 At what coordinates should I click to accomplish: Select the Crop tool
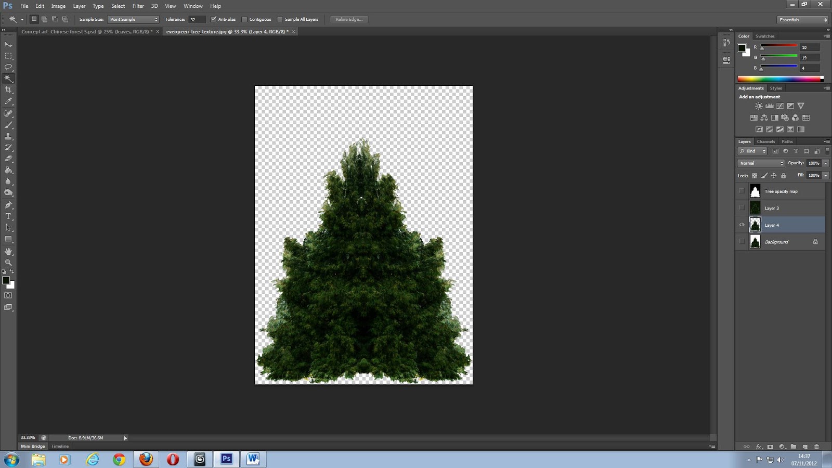[8, 89]
